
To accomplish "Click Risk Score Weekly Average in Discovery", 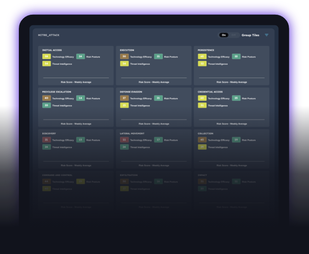I will (x=76, y=166).
